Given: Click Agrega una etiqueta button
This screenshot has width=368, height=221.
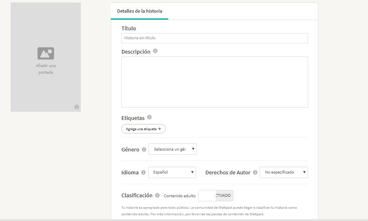Looking at the screenshot, I should click(x=144, y=129).
